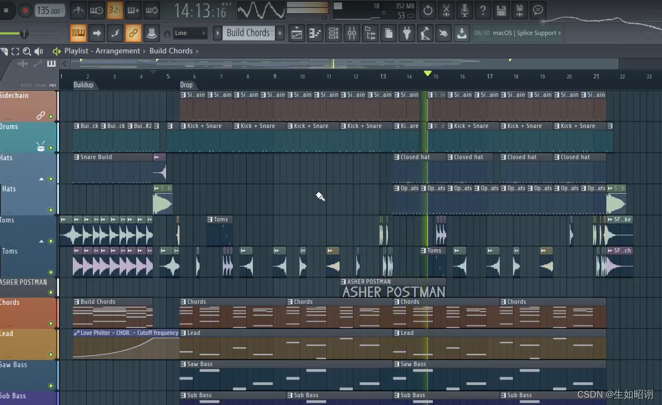Click the timeline scroll left arrow
662x405 pixels.
(x=64, y=64)
